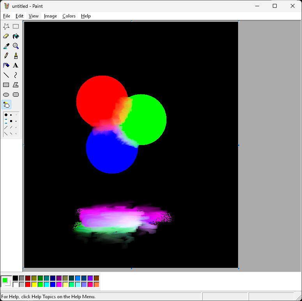302x301 pixels.
Task: Choose the medium round brush shape
Action: tap(11, 115)
